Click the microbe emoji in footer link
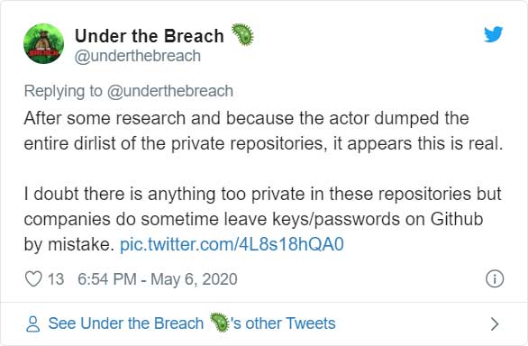 pos(220,323)
